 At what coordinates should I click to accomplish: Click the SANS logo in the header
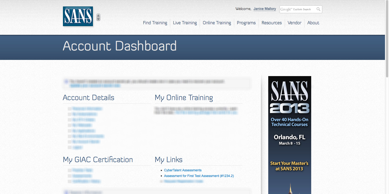[x=78, y=16]
